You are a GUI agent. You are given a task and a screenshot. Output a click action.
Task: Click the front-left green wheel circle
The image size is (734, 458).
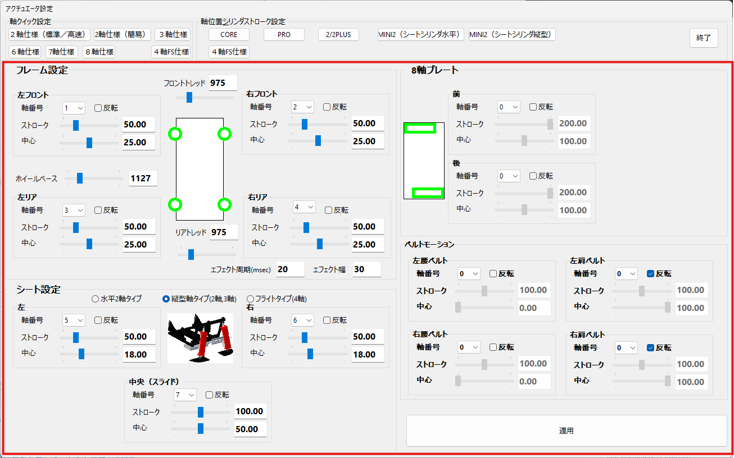pos(175,134)
